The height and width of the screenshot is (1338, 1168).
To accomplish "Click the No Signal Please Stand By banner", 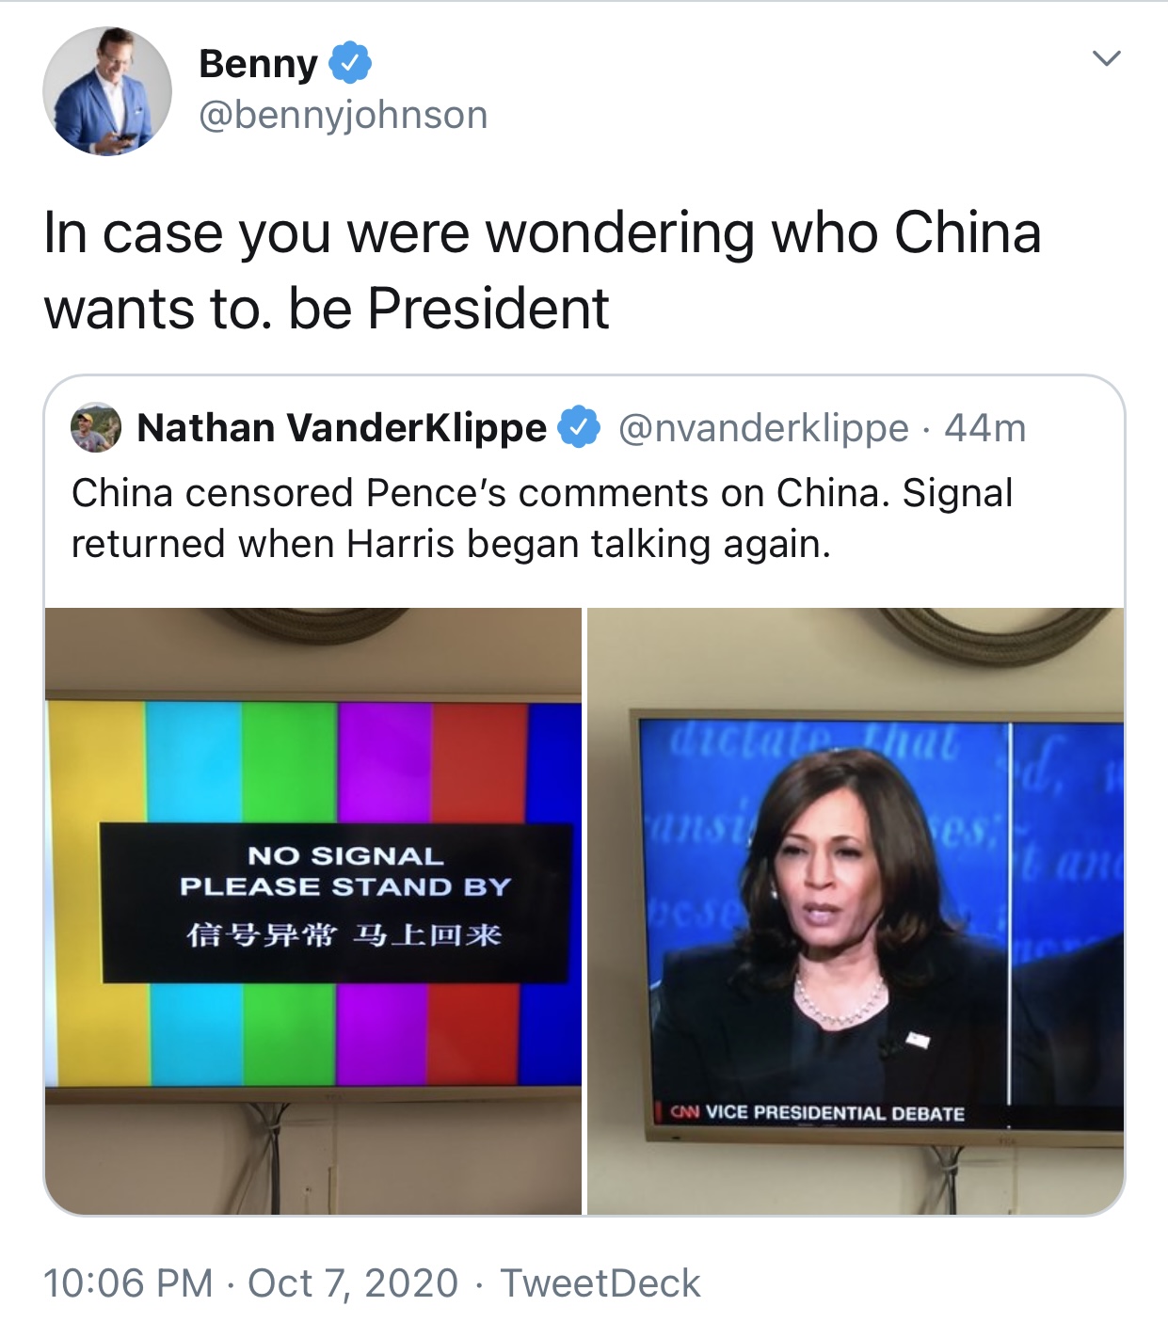I will click(x=336, y=902).
